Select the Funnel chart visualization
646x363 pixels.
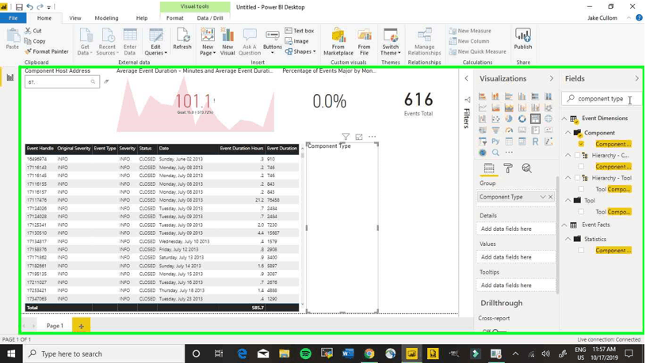click(495, 130)
